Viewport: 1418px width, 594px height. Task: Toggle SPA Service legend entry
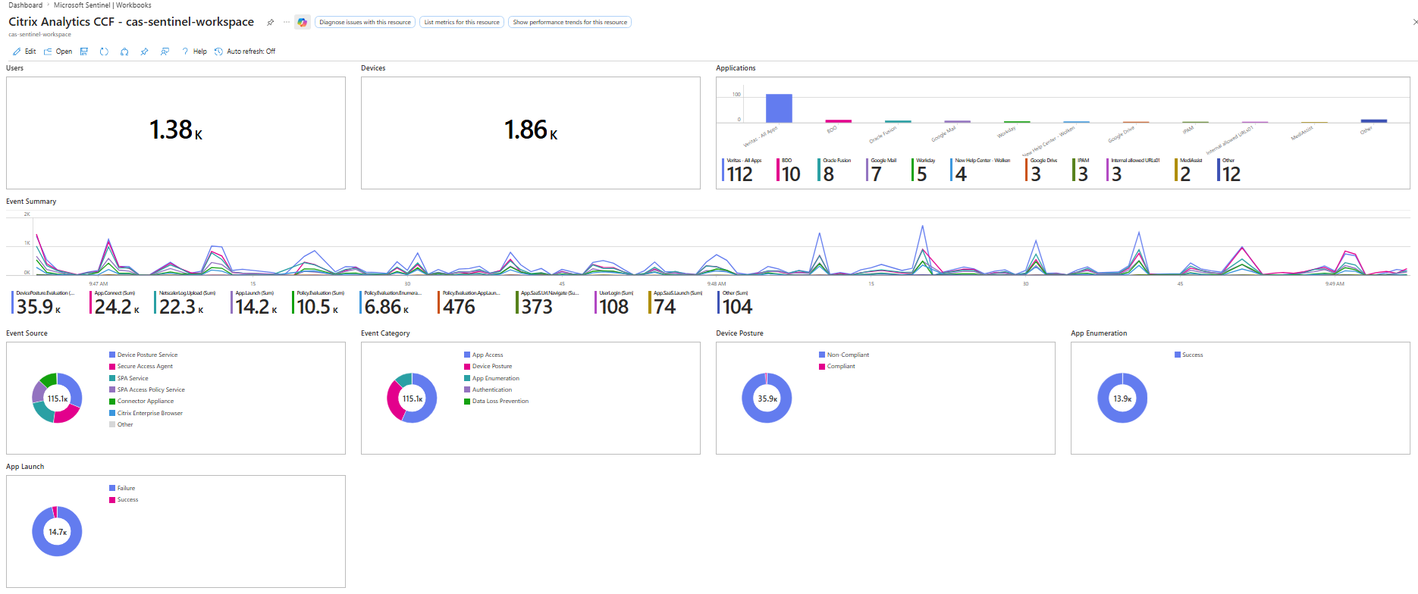pos(129,378)
